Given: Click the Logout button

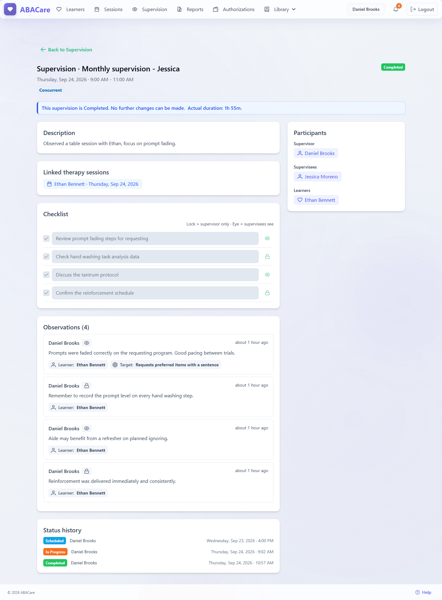Looking at the screenshot, I should [422, 9].
